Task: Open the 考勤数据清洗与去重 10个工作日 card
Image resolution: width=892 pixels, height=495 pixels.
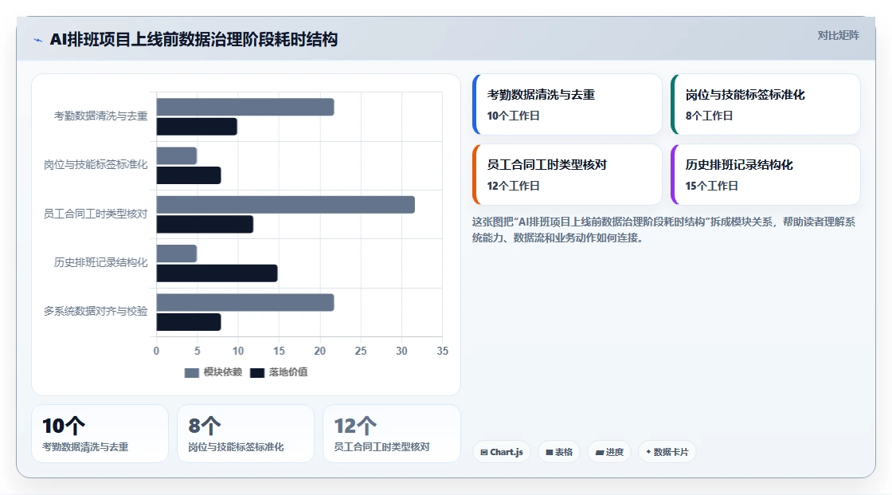Action: click(567, 104)
